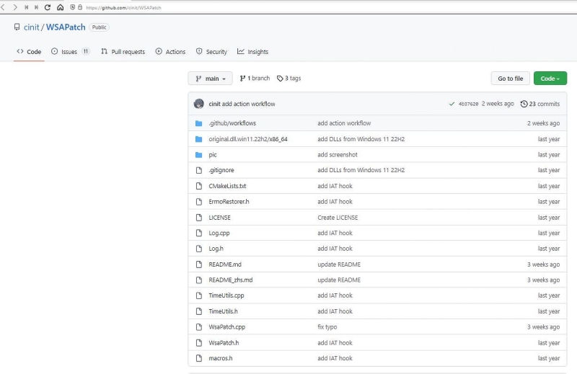The height and width of the screenshot is (374, 577).
Task: Open the Actions tab
Action: pos(170,52)
